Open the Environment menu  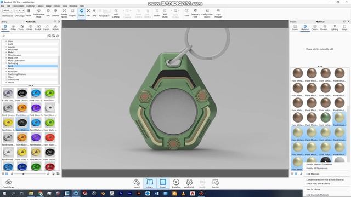[x=18, y=6]
